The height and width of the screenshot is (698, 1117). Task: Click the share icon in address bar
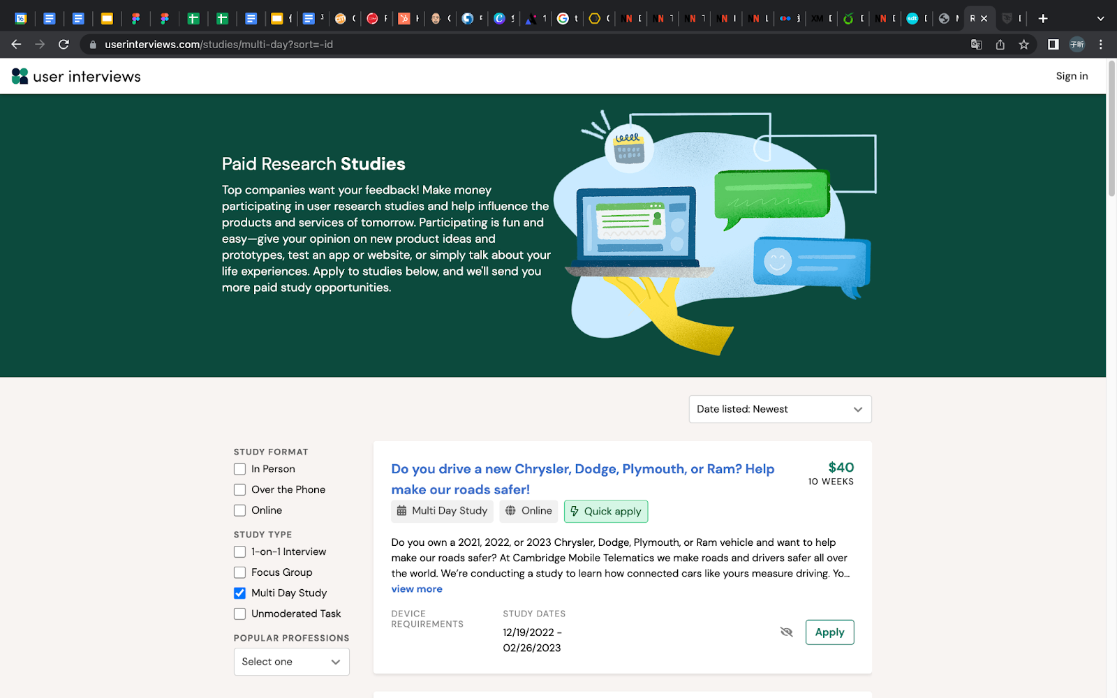[x=1000, y=45]
